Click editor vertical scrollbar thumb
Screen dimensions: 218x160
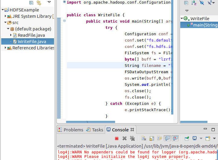pyautogui.click(x=172, y=57)
